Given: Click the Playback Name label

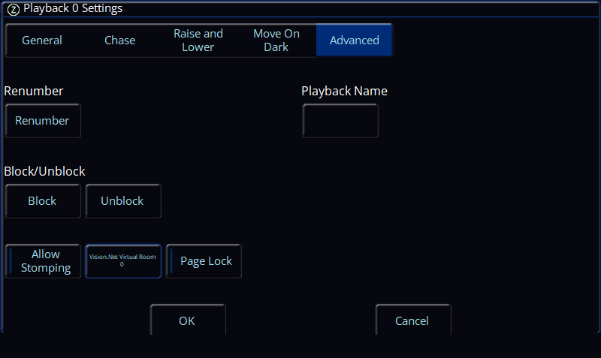Looking at the screenshot, I should coord(344,91).
